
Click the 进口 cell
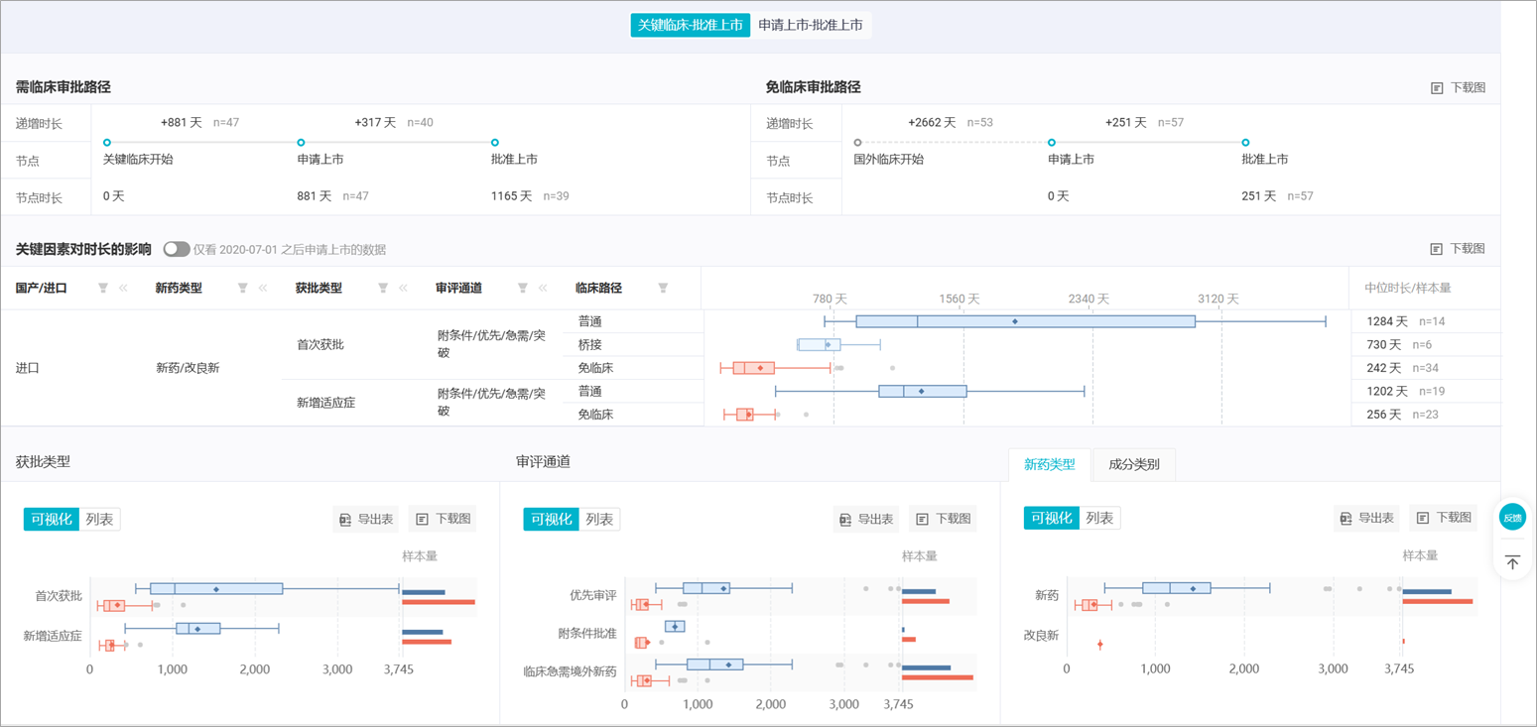pos(28,368)
